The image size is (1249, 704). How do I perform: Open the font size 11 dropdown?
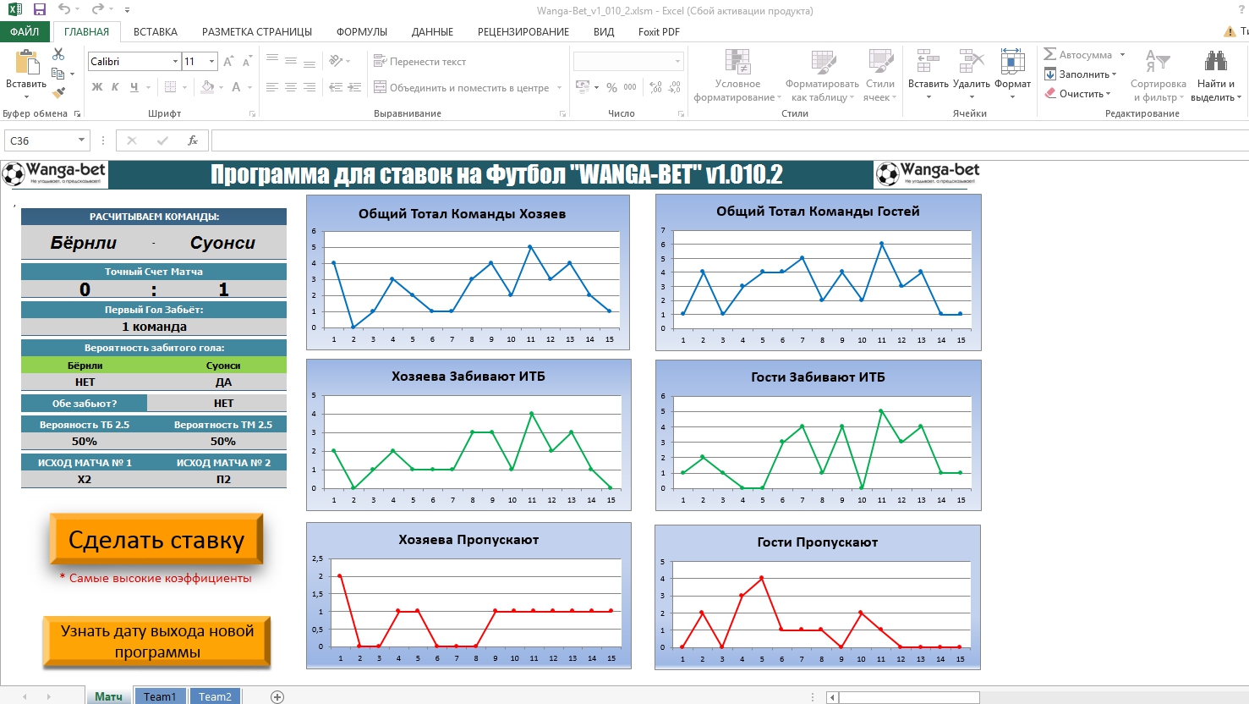[x=211, y=62]
